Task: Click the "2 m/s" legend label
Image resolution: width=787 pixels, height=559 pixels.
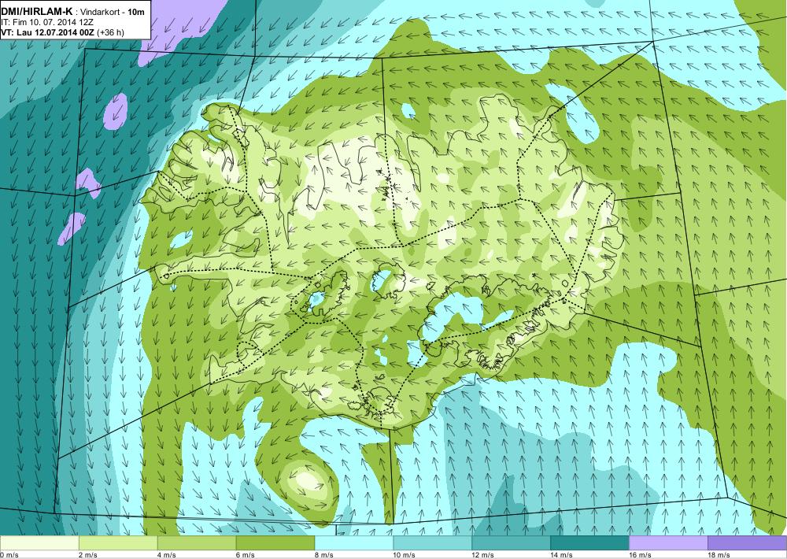Action: pos(89,555)
